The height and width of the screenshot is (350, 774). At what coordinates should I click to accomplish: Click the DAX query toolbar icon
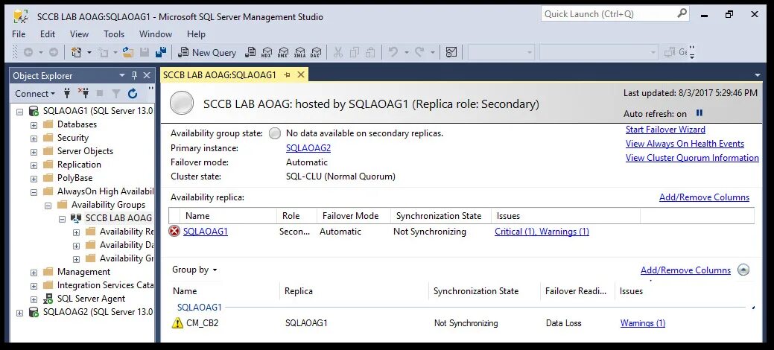tap(316, 52)
